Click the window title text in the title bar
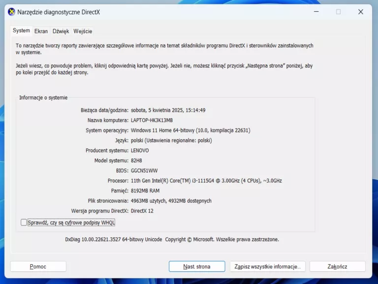This screenshot has width=378, height=284. (58, 12)
